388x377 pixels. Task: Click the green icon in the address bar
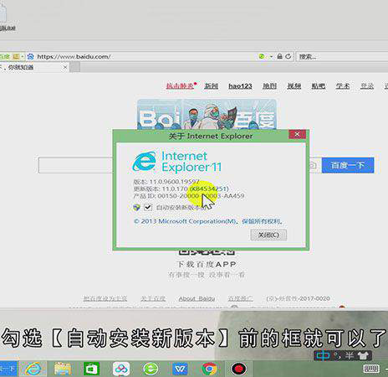tap(262, 56)
